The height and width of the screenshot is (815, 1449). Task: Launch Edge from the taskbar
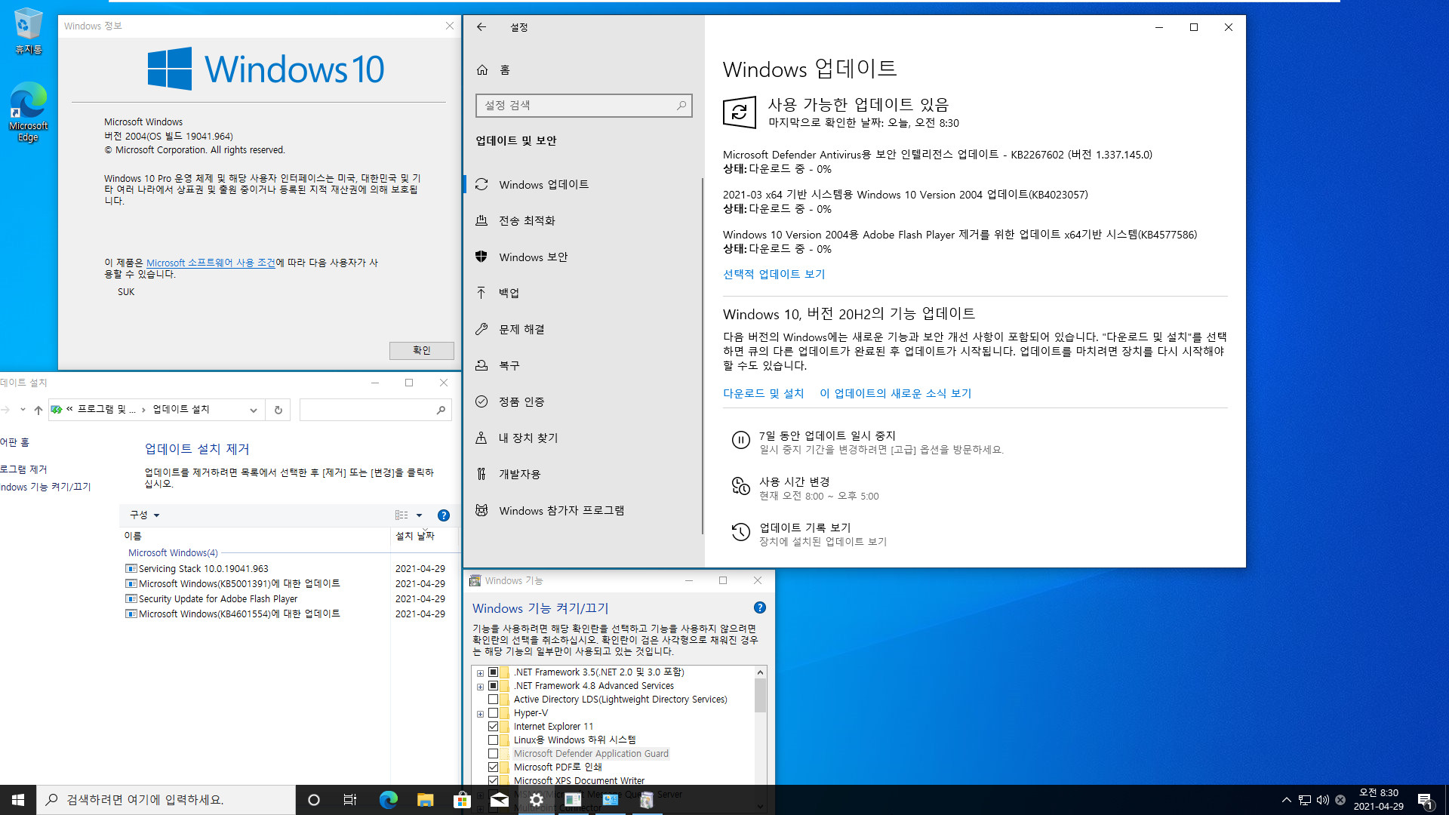coord(388,800)
